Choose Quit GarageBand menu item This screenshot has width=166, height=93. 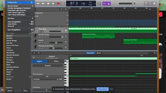20,30
